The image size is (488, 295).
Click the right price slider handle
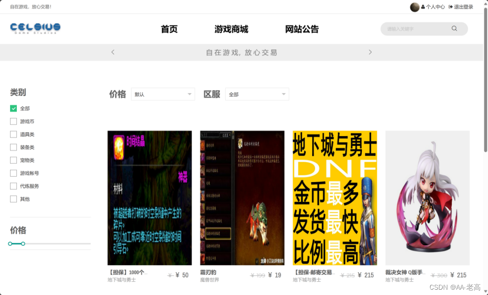pos(23,244)
